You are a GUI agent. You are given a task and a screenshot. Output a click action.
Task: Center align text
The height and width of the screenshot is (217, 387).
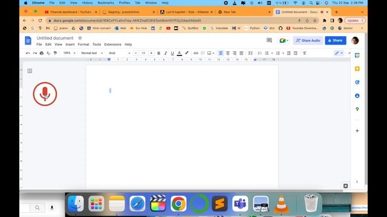[x=228, y=53]
